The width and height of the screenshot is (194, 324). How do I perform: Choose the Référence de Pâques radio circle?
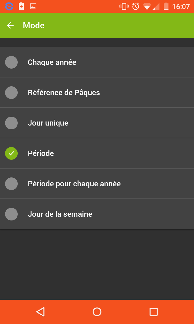coord(11,93)
